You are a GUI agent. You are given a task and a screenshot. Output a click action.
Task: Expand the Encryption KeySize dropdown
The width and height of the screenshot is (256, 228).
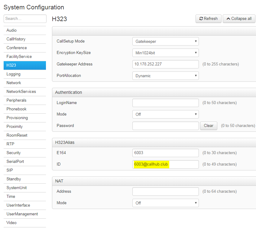click(x=166, y=53)
